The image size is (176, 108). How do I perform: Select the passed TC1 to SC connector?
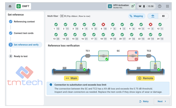click(103, 56)
